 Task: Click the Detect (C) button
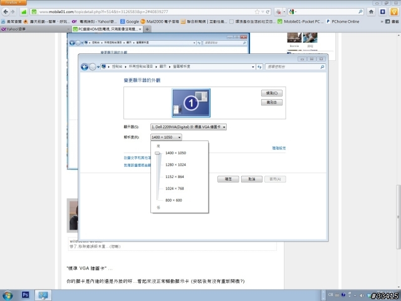[x=271, y=93]
